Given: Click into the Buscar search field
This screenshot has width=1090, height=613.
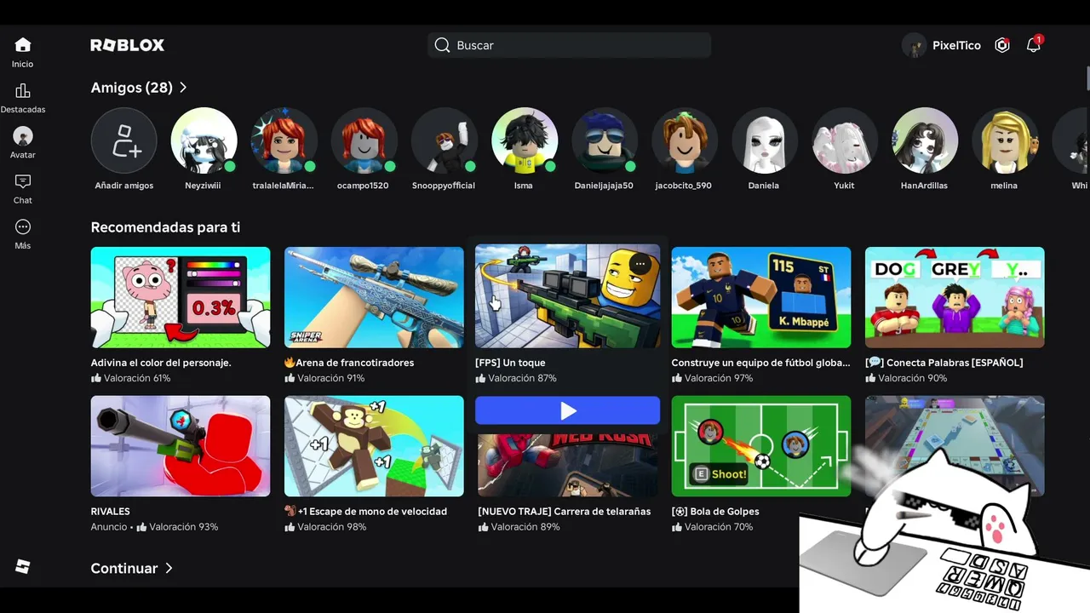Looking at the screenshot, I should click(569, 45).
